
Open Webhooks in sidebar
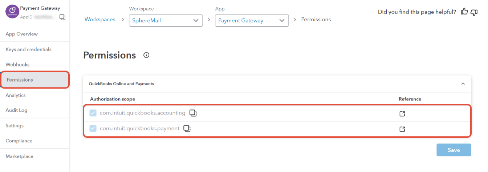(x=17, y=65)
